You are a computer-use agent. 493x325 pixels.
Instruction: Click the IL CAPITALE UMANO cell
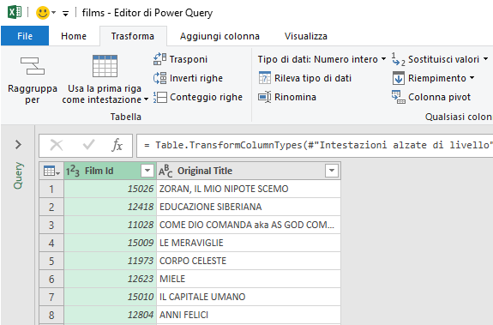click(249, 297)
